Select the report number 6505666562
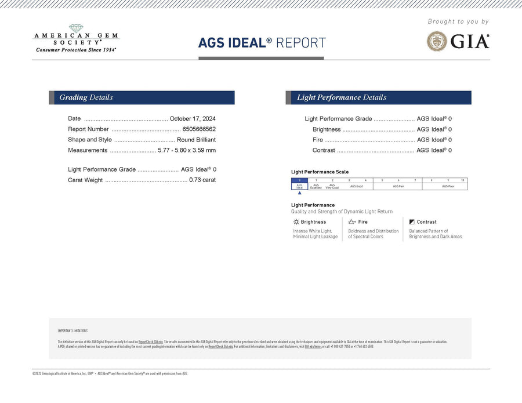 [199, 129]
